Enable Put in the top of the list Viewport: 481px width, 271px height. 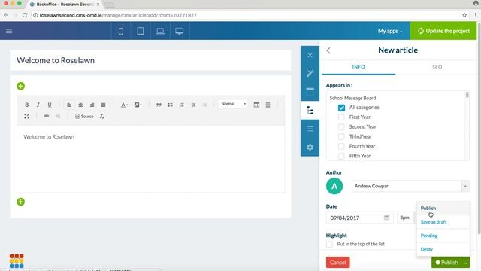click(329, 244)
